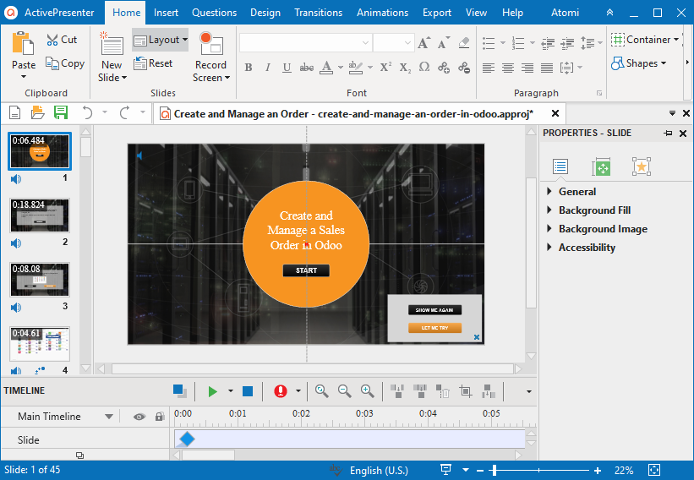Open the Layout dropdown
The height and width of the screenshot is (480, 694).
(161, 40)
